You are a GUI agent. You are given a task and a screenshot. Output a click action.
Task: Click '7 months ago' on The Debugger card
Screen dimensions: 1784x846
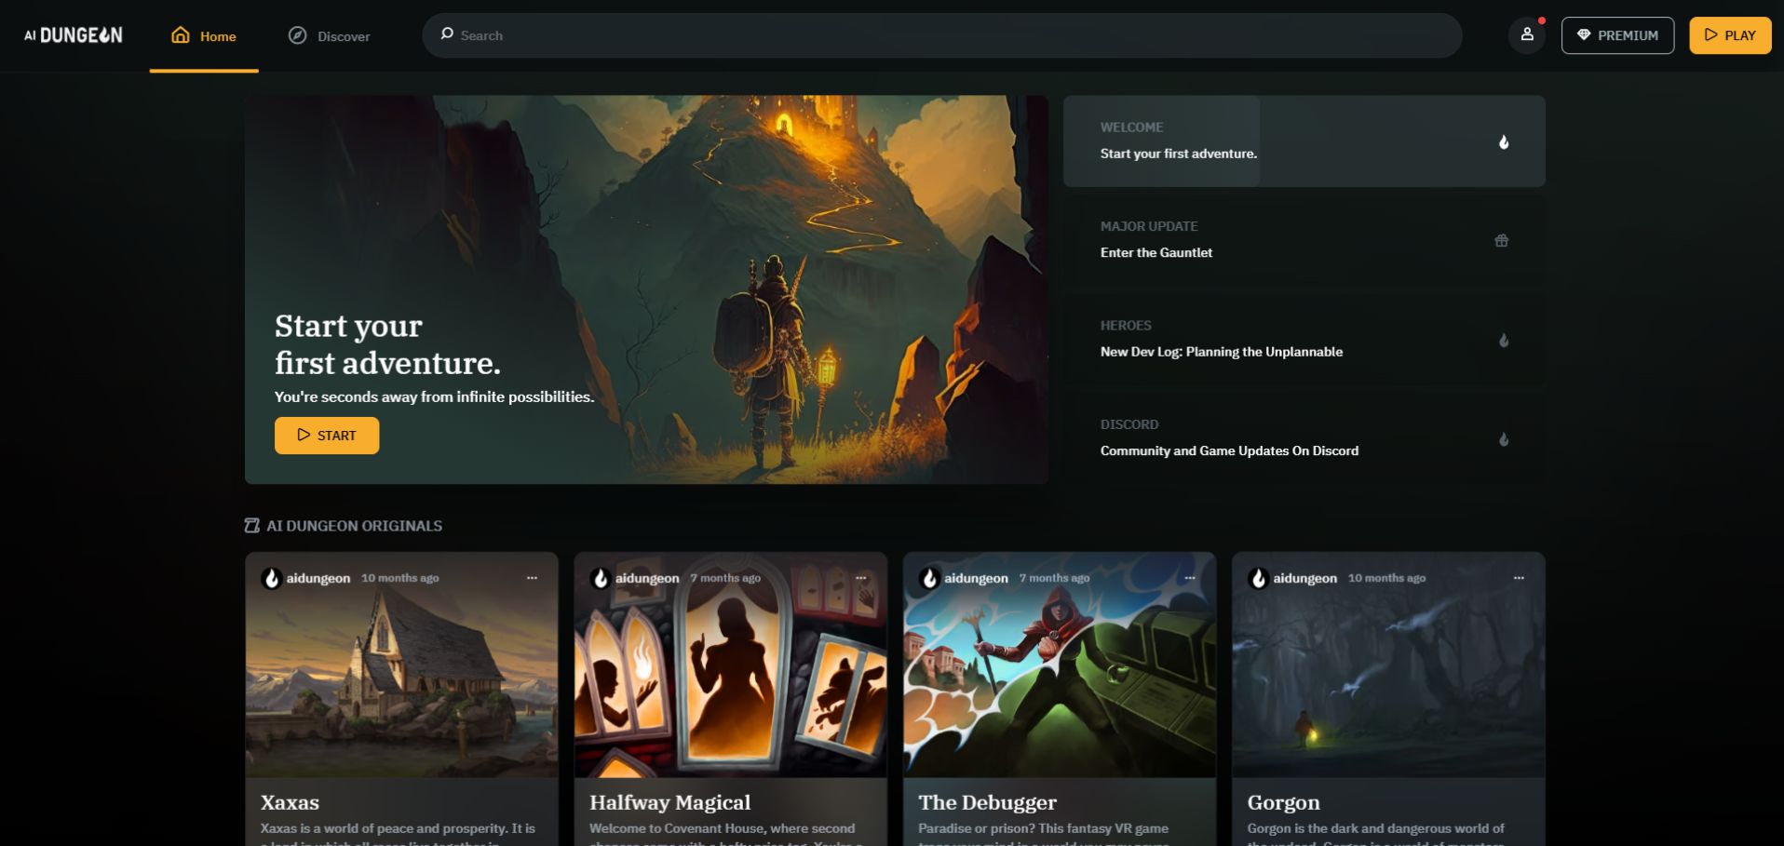(x=1055, y=578)
